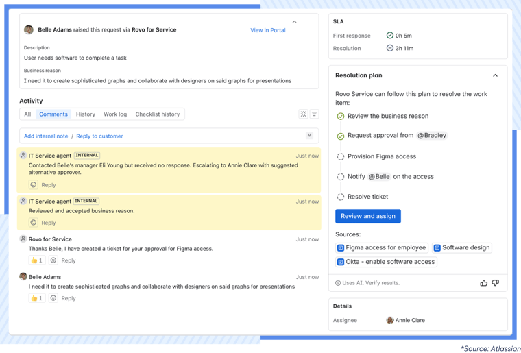Click the activity sort order icon
This screenshot has width=521, height=353.
315,114
